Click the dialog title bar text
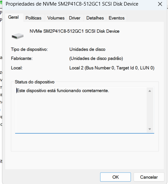 pos(72,4)
